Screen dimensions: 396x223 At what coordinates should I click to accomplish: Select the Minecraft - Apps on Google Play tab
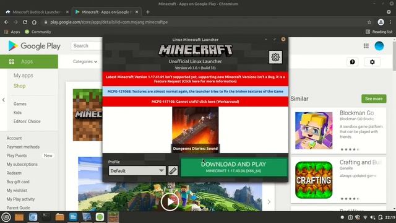(x=106, y=12)
